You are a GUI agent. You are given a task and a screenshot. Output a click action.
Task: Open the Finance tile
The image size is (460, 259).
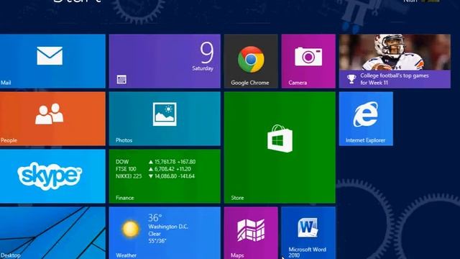[165, 176]
